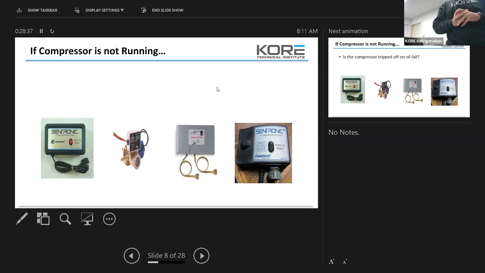
Task: Click the brass oil sensor photo
Action: 131,149
